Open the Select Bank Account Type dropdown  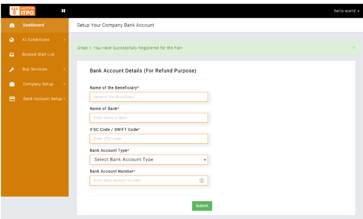[149, 159]
